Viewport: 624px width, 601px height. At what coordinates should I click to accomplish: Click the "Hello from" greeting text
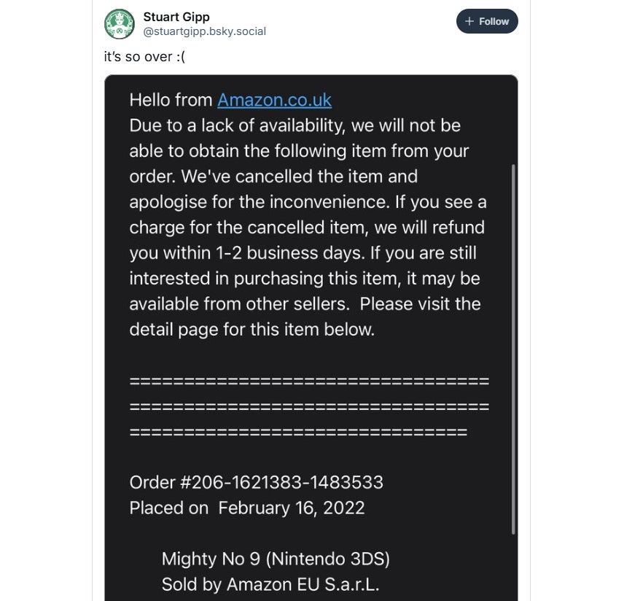tap(171, 100)
